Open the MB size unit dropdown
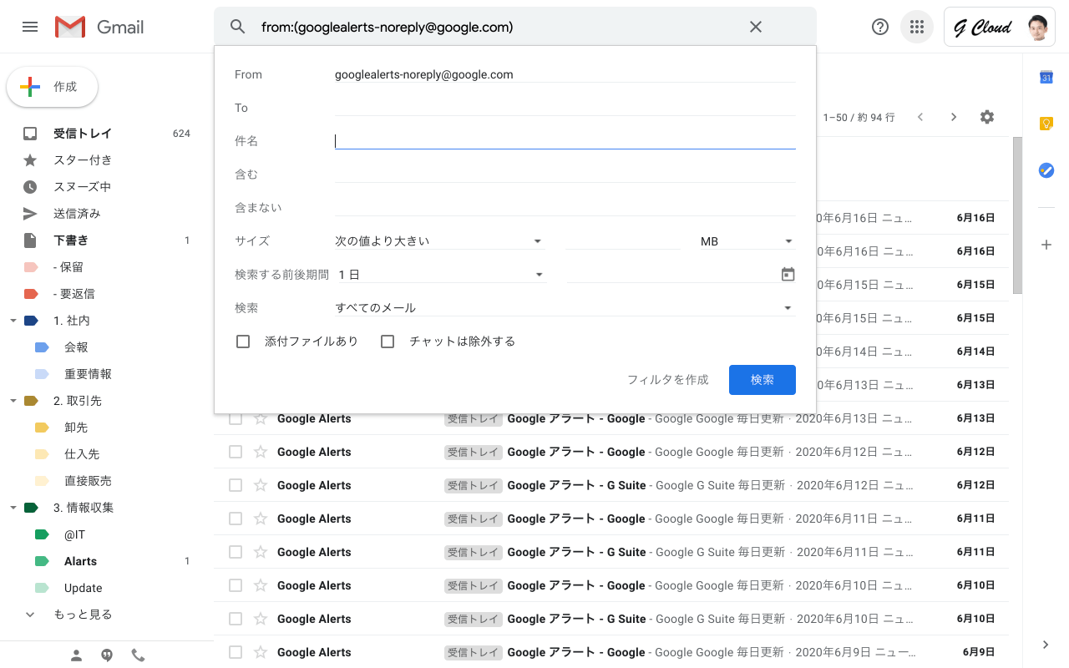This screenshot has height=668, width=1069. [747, 240]
